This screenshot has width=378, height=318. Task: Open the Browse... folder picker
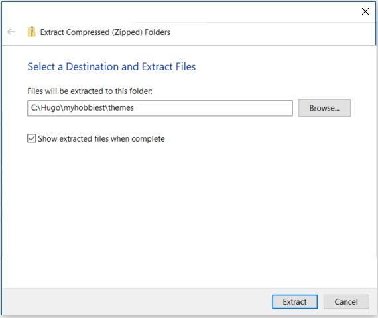point(324,108)
